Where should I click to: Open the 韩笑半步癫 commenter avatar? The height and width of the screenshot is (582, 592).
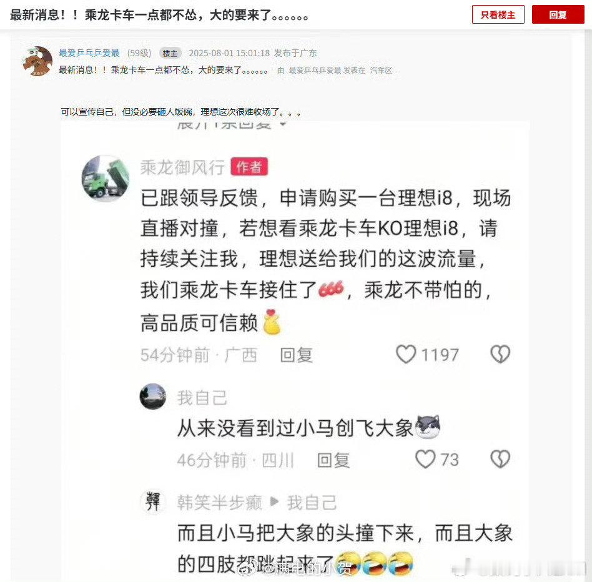153,501
